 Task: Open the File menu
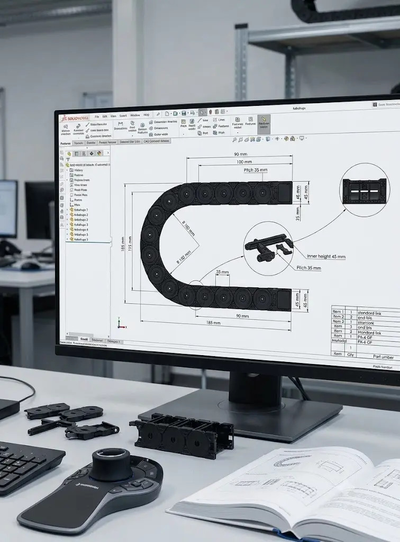point(97,116)
